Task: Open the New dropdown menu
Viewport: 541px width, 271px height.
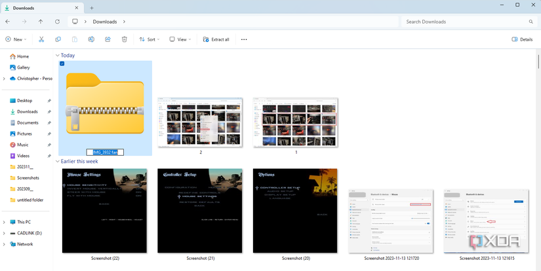Action: [16, 39]
